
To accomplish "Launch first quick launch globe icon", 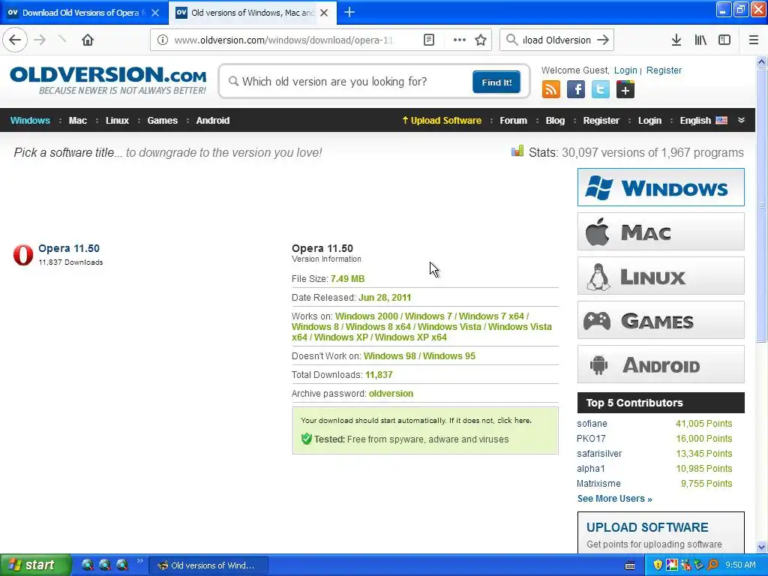I will (88, 565).
